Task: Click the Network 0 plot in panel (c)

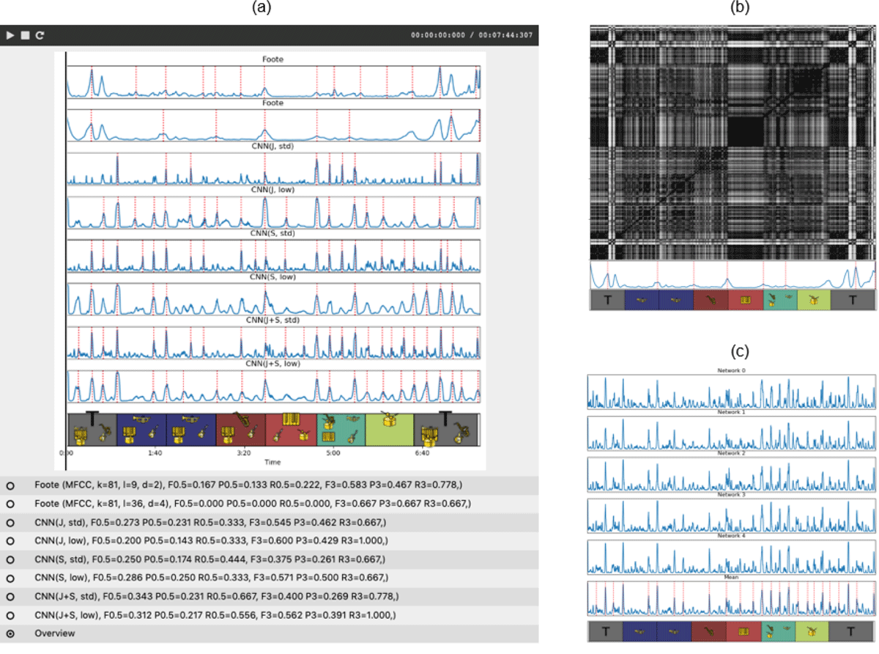Action: 731,392
